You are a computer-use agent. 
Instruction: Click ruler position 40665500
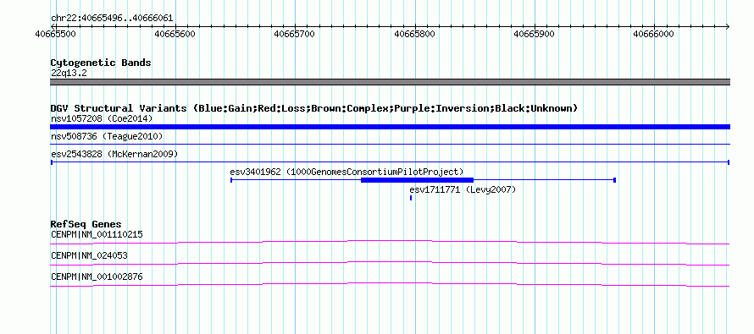55,34
